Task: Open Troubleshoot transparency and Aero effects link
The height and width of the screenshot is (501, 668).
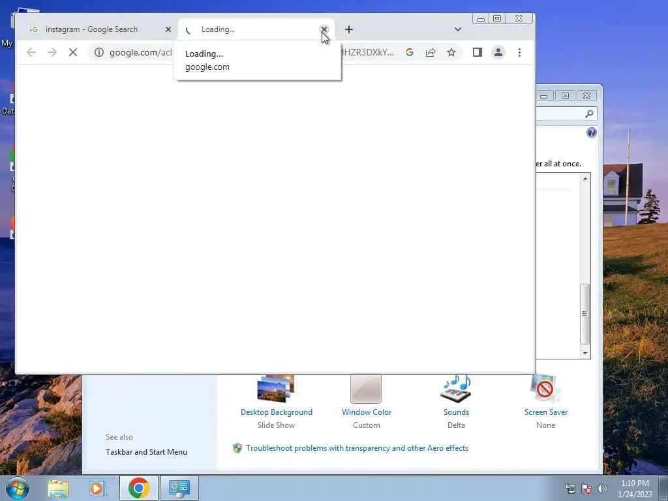Action: pos(357,448)
